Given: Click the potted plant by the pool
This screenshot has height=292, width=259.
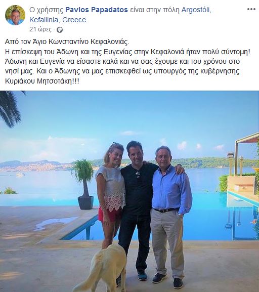Looking at the screenshot, I should pyautogui.click(x=84, y=184).
